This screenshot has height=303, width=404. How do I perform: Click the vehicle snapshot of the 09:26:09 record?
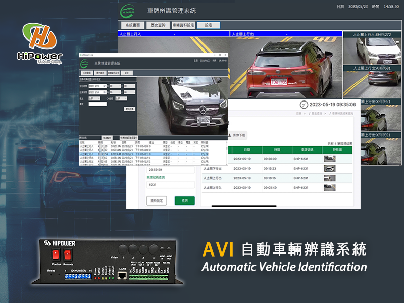click(x=330, y=158)
